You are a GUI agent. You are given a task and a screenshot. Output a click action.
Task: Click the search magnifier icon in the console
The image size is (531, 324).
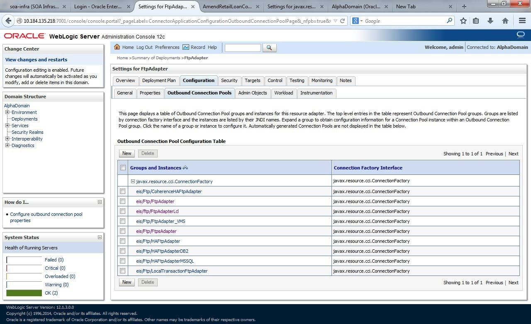(269, 47)
